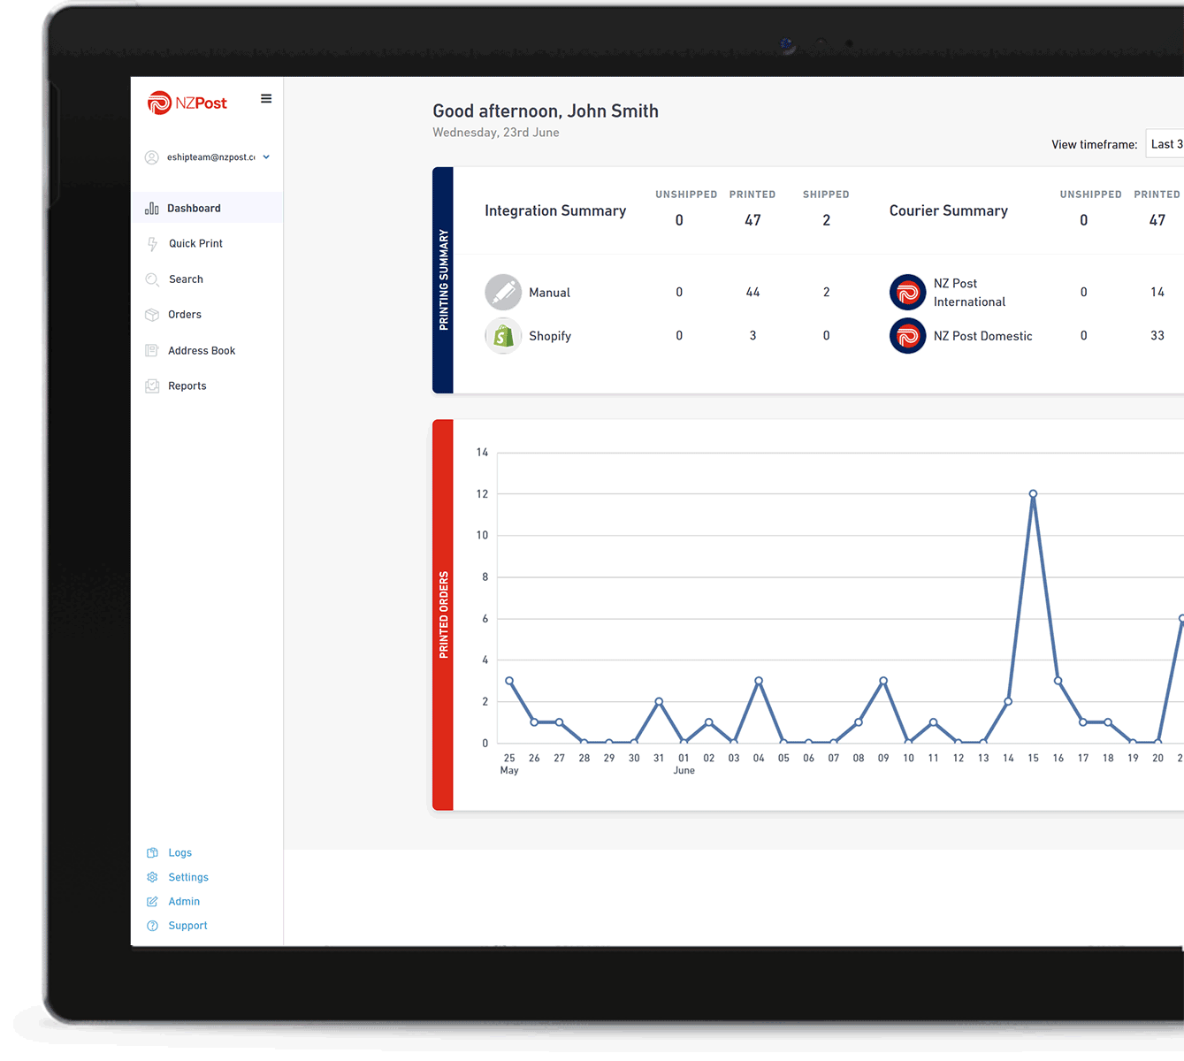Viewport: 1184px width, 1061px height.
Task: Click the Orders box icon
Action: (x=152, y=315)
